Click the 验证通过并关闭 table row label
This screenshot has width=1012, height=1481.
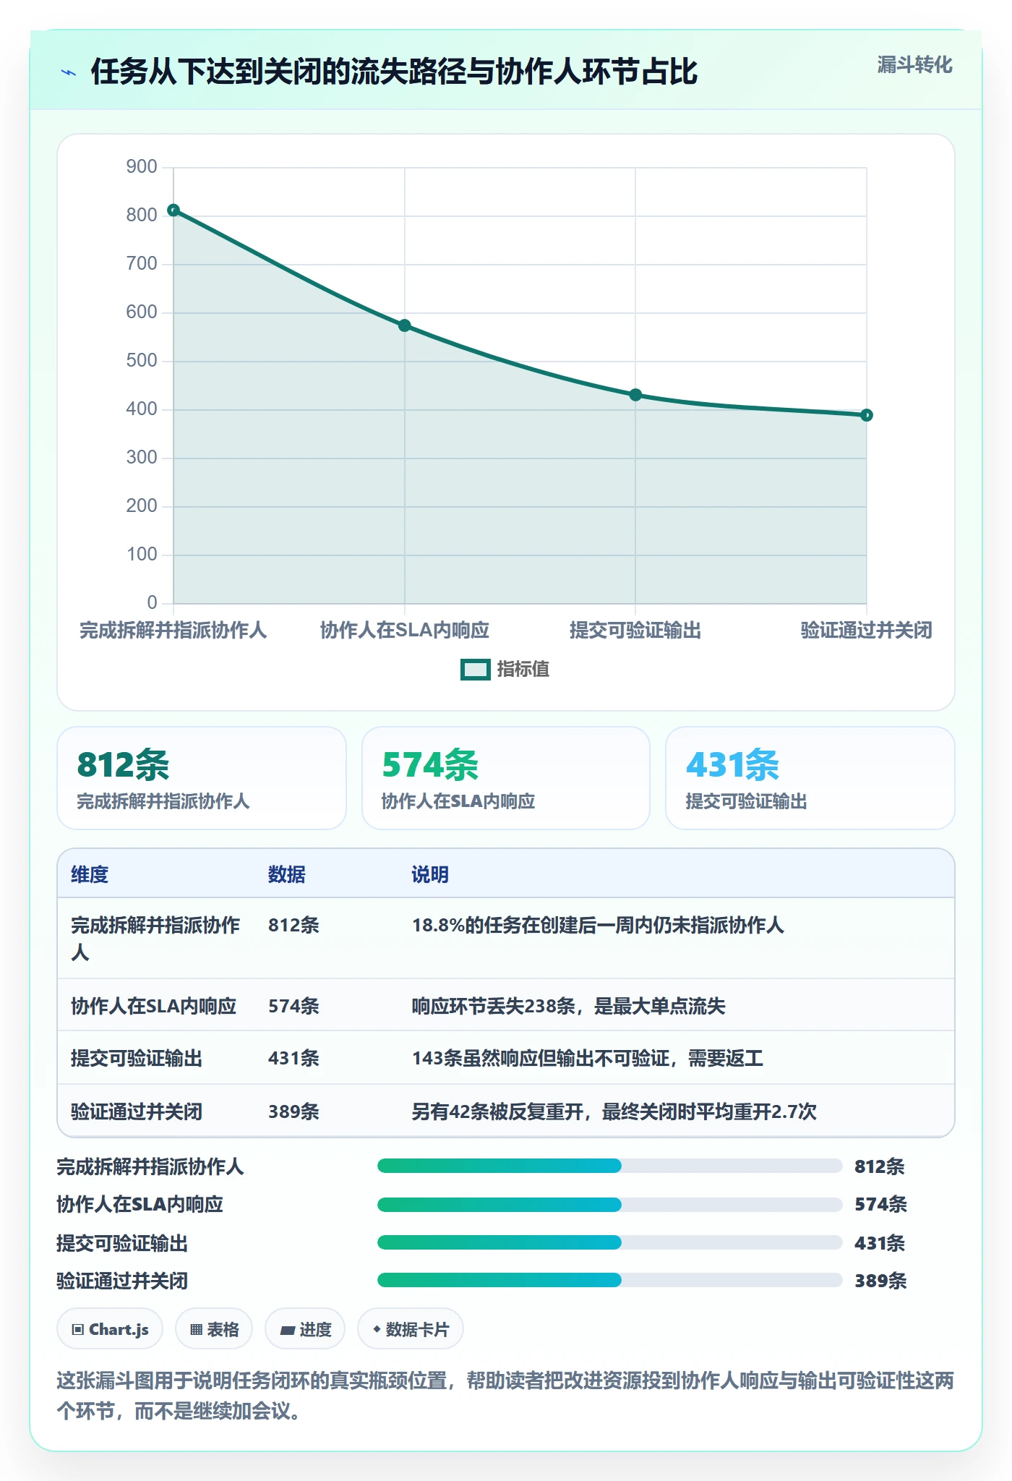(137, 1111)
